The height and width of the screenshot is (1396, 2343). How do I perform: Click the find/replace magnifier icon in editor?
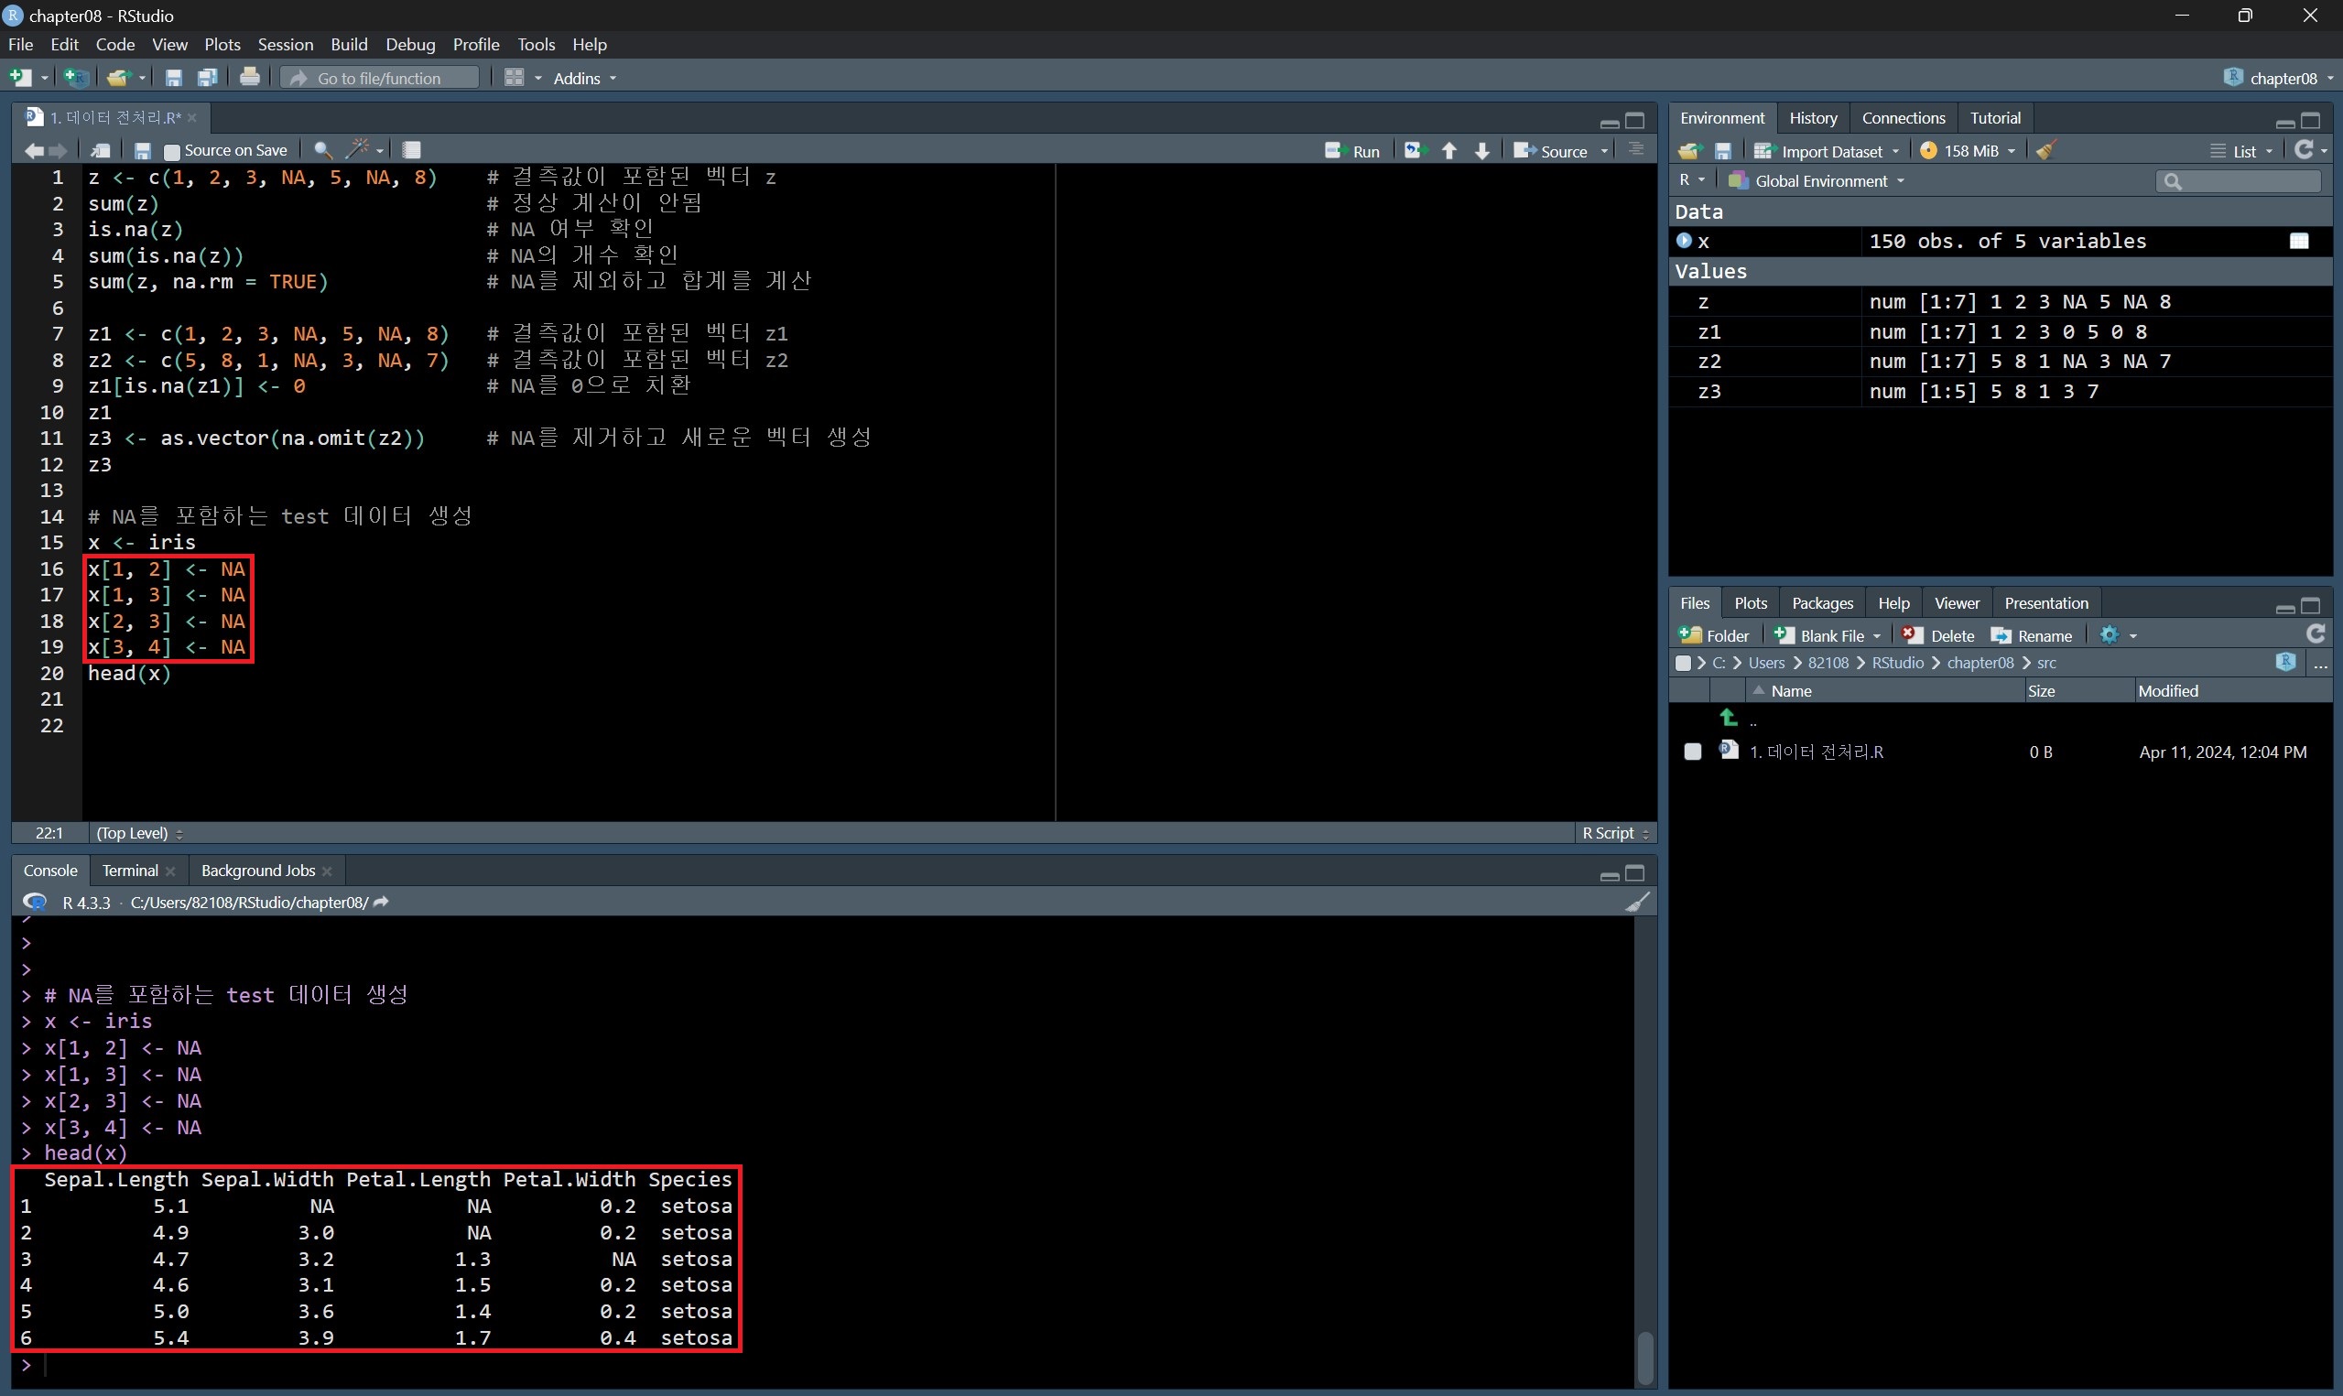click(321, 149)
